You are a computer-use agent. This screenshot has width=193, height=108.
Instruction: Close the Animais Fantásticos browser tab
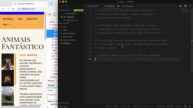click(46, 4)
